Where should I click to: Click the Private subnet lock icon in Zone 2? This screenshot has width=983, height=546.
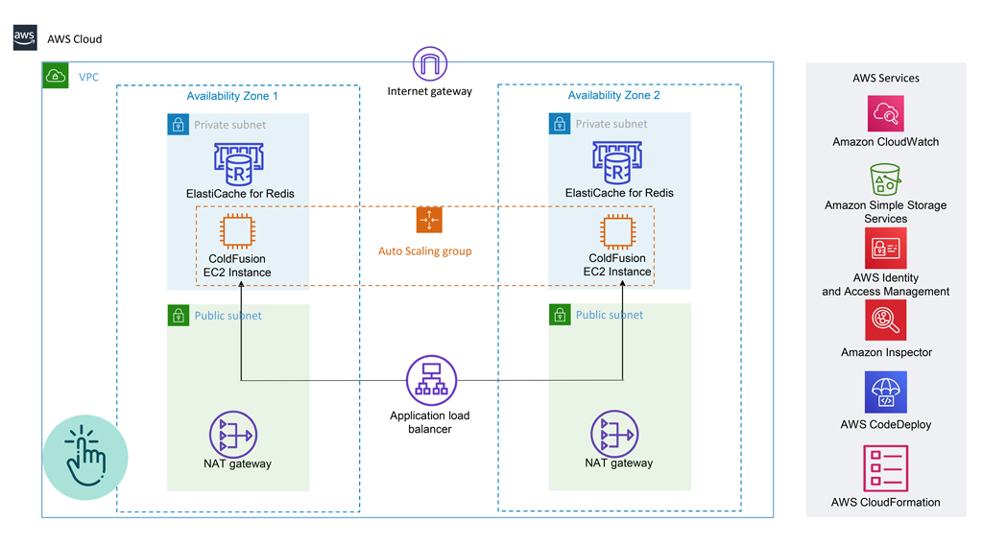coord(560,124)
